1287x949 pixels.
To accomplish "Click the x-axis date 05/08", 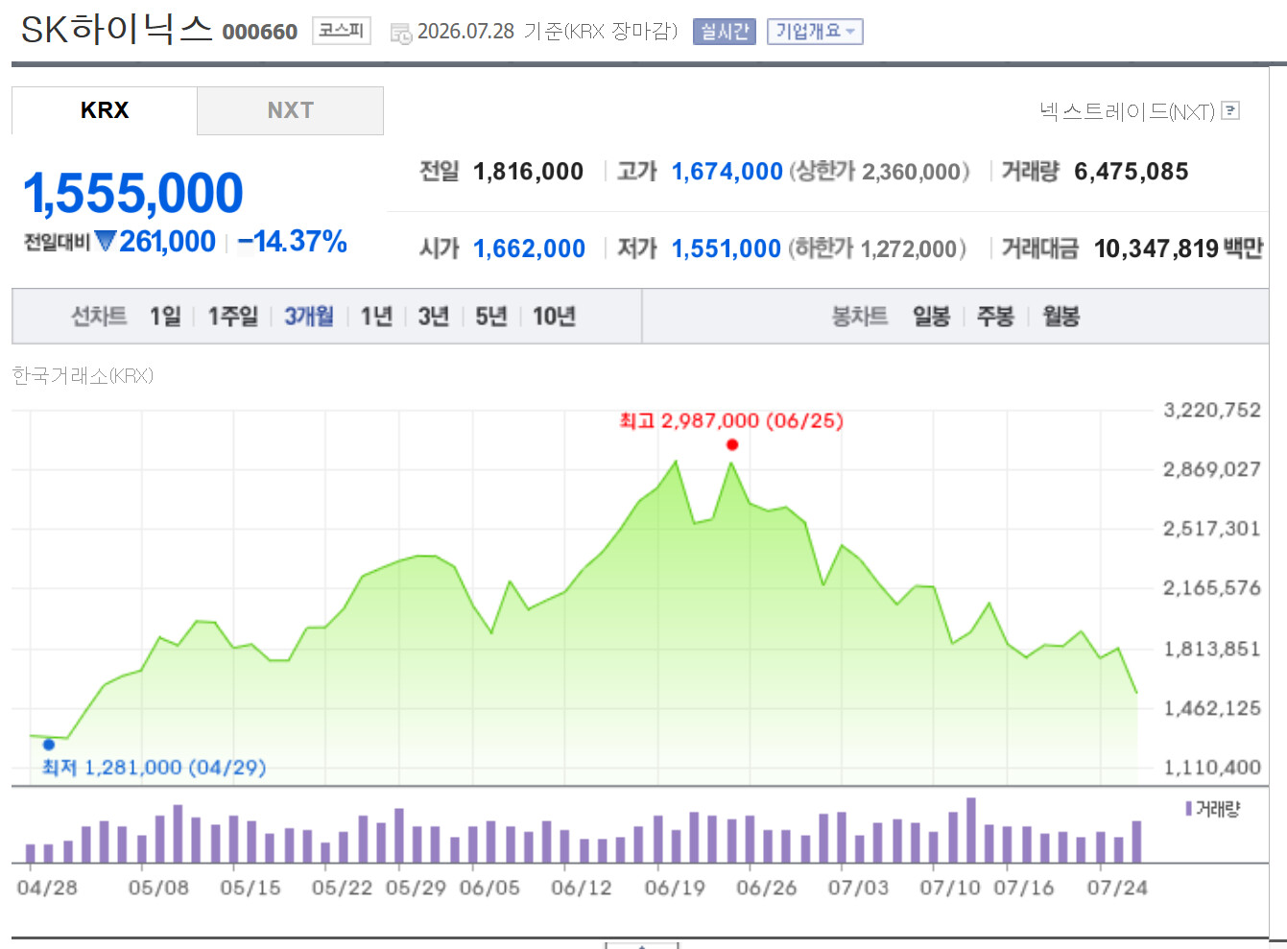I will pos(159,888).
